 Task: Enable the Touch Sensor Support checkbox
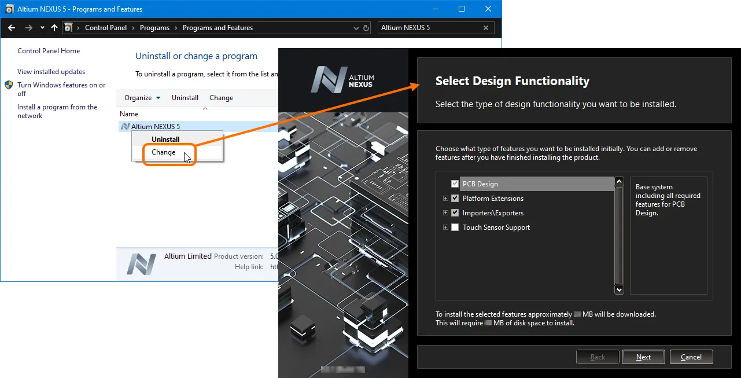[x=455, y=227]
